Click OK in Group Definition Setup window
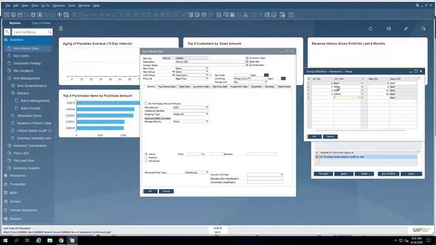The height and width of the screenshot is (245, 436). coord(314,136)
